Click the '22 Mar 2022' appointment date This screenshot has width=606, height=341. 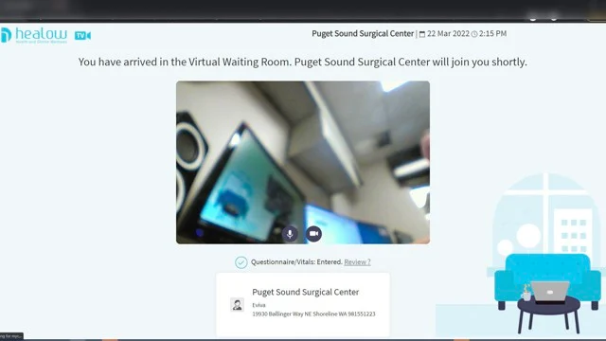pos(448,34)
